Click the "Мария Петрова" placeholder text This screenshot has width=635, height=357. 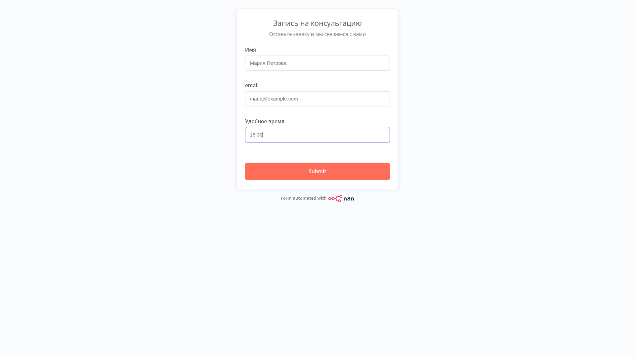(268, 63)
